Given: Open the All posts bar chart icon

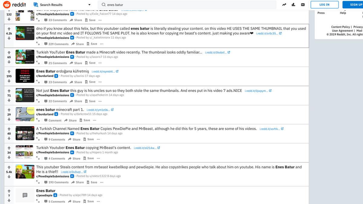Looking at the screenshot, I should pos(293,5).
